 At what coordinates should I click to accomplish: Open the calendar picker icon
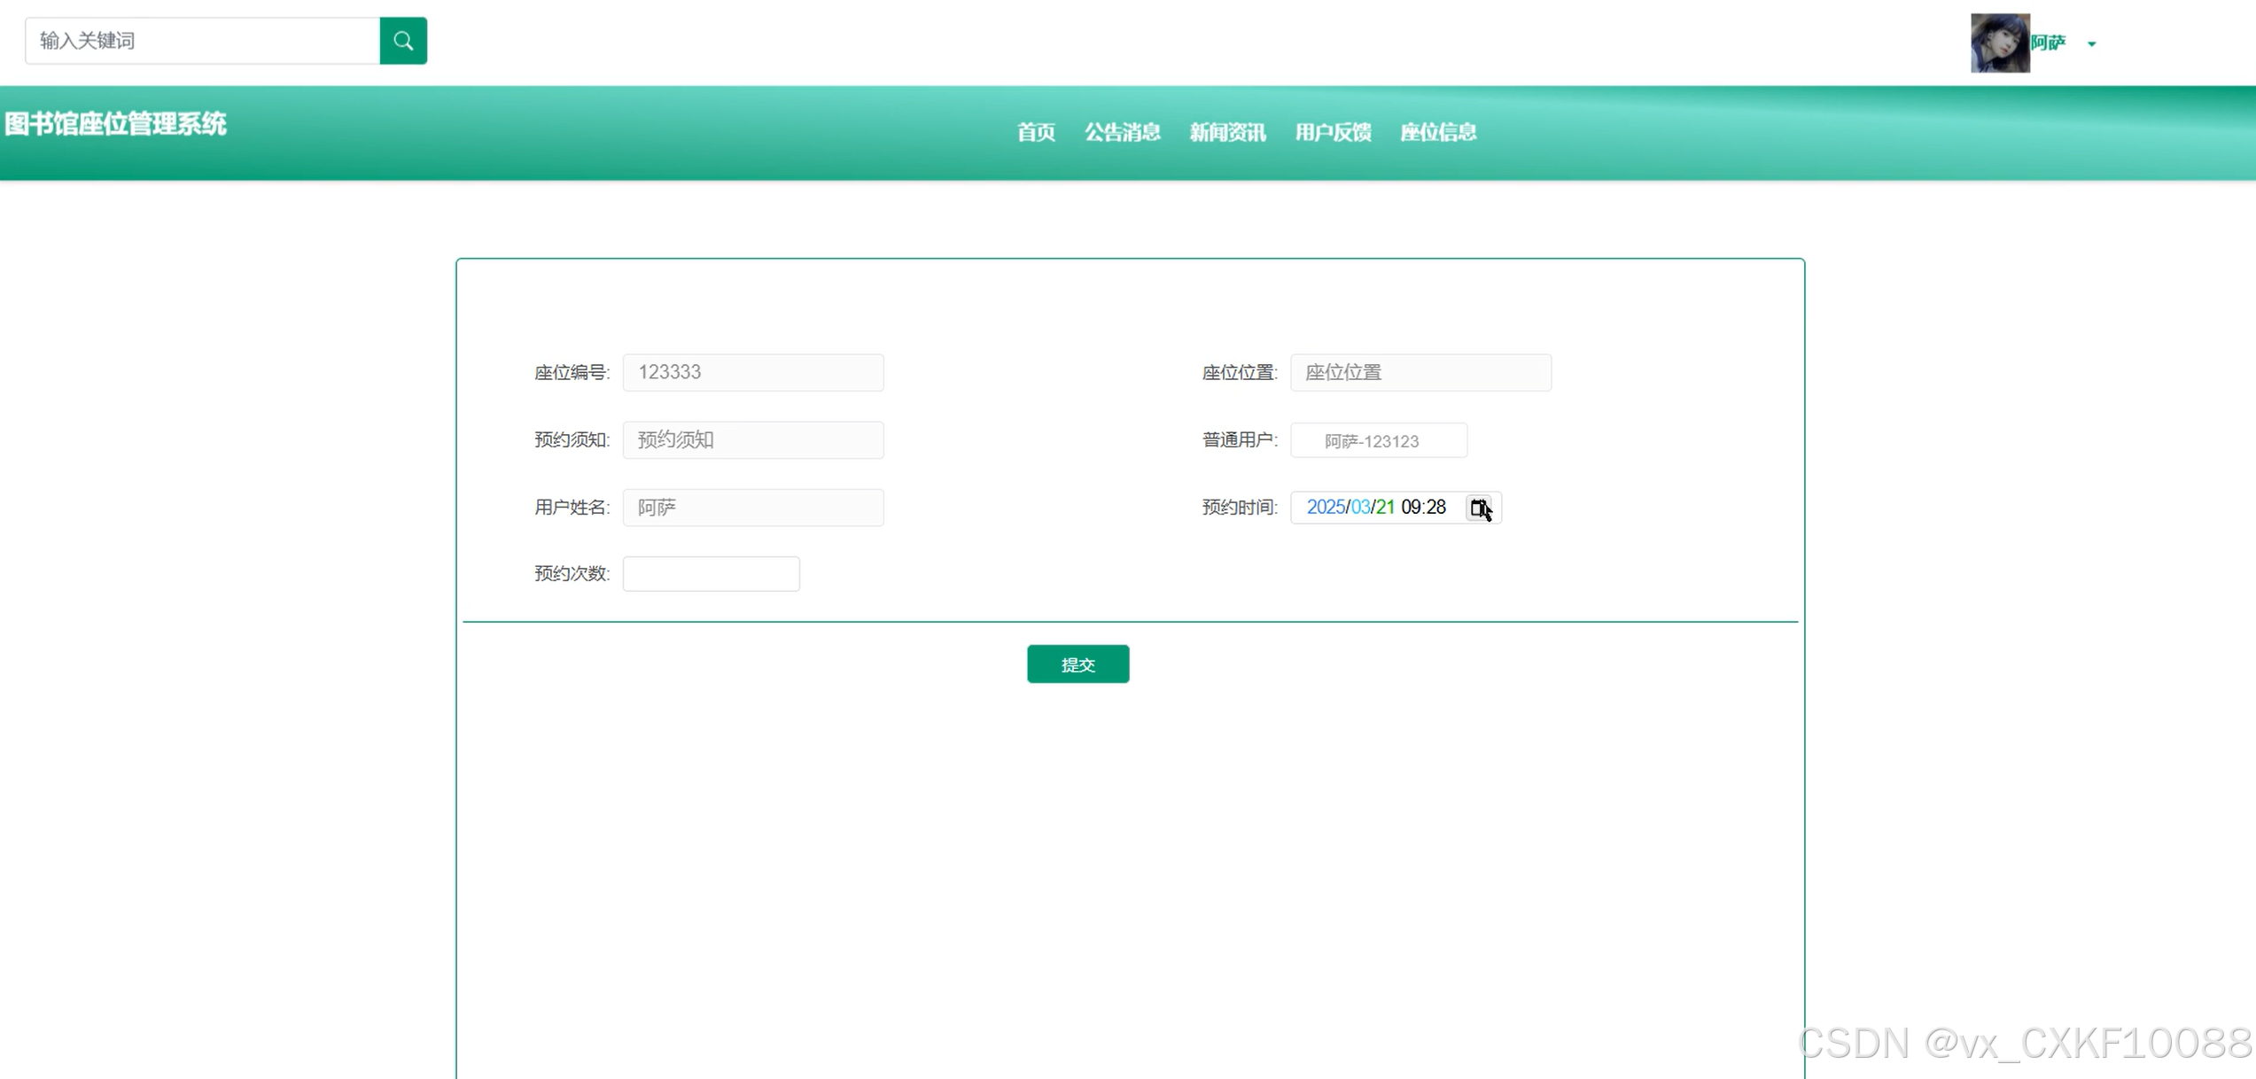pyautogui.click(x=1478, y=508)
